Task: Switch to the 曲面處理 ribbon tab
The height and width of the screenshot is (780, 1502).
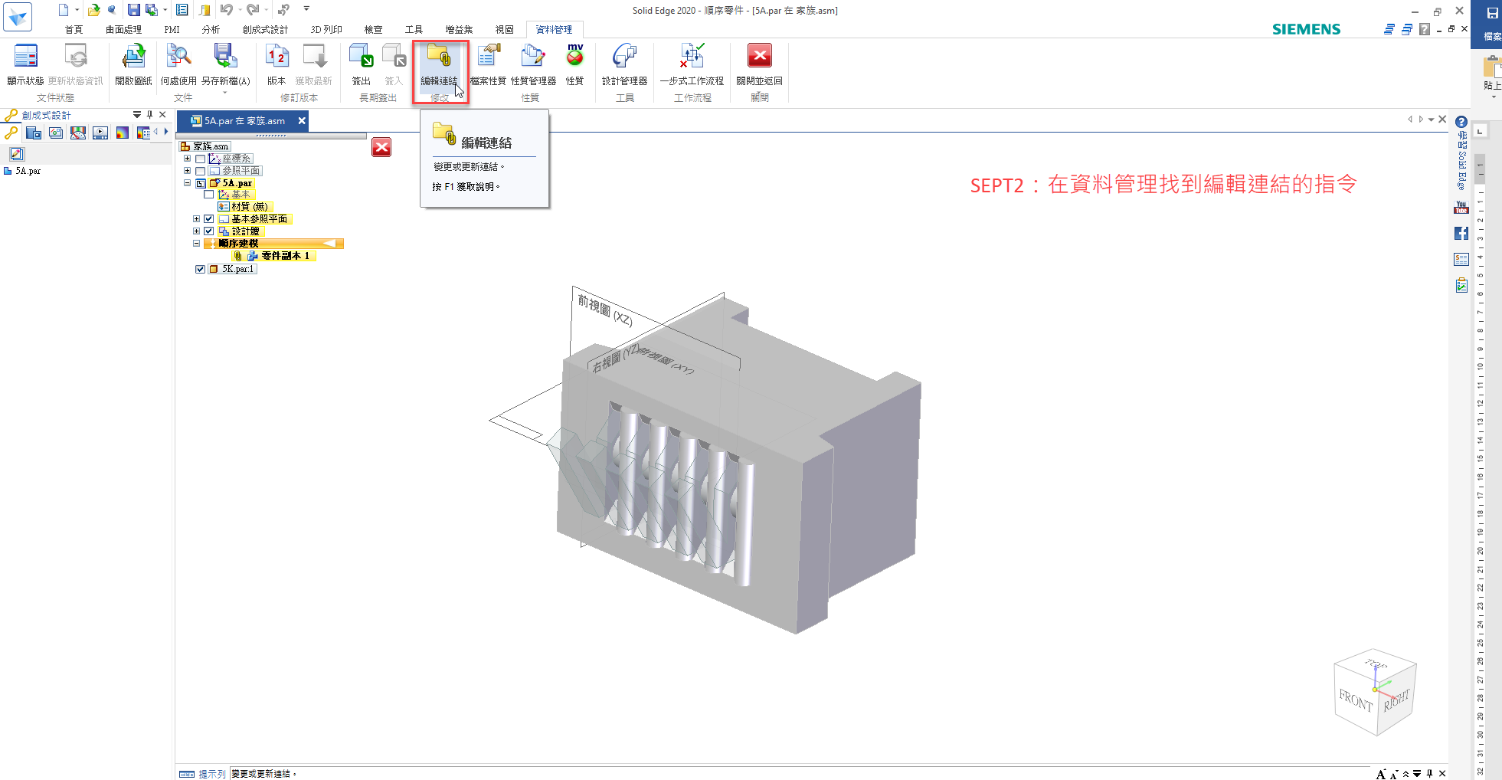Action: (123, 29)
